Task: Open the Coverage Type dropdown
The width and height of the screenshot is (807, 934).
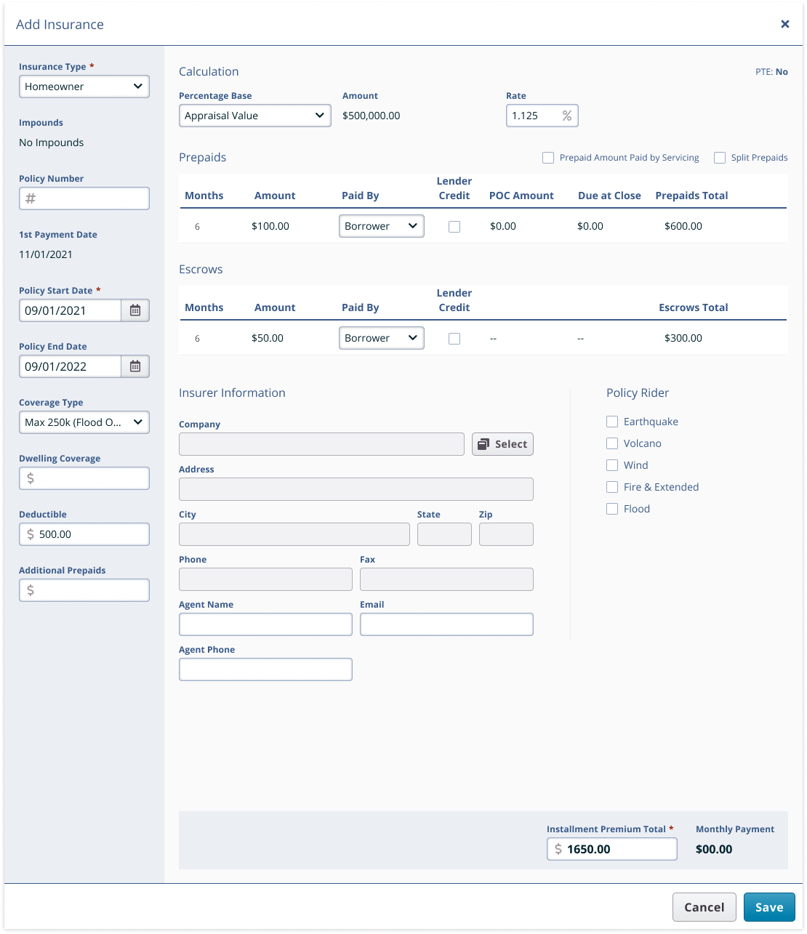Action: tap(84, 422)
